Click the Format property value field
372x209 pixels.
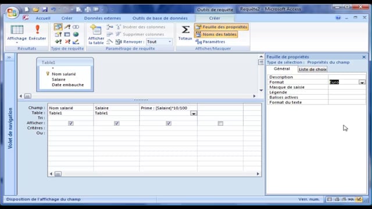point(344,82)
